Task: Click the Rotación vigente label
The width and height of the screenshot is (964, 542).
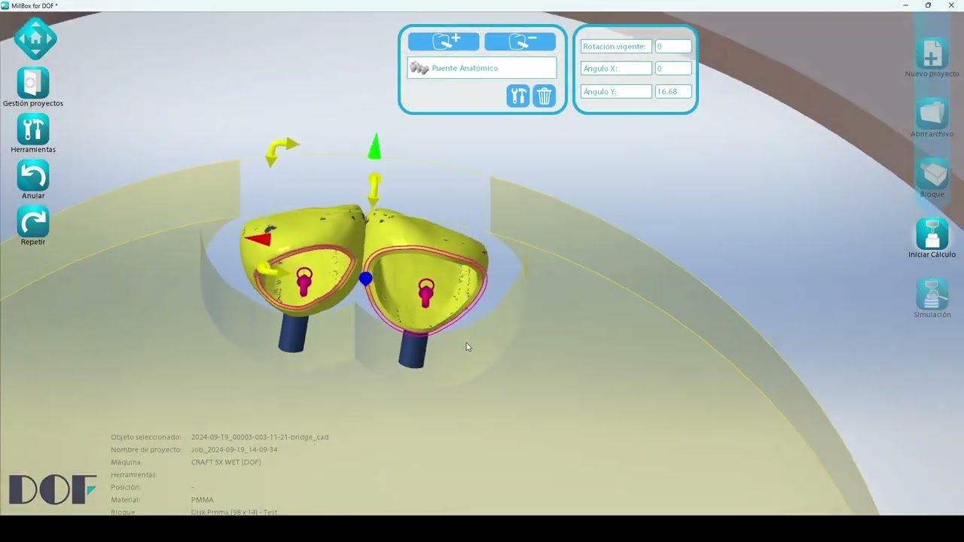Action: 615,46
